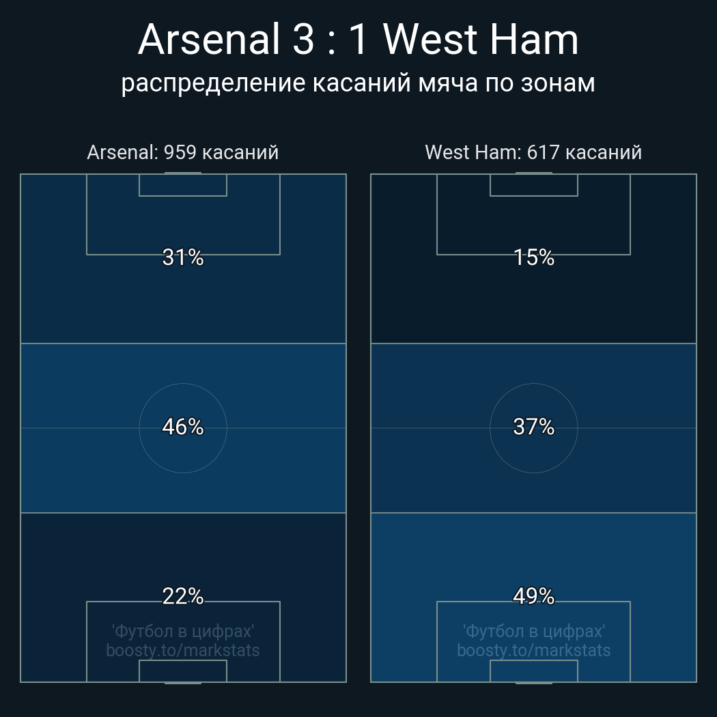Click 'Футбол в цифрах' watermark on West Ham's pitch
The height and width of the screenshot is (717, 717).
coord(533,631)
